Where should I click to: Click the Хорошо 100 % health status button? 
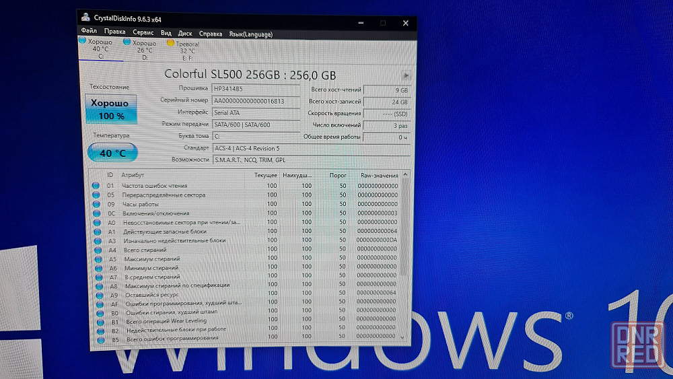tap(111, 109)
